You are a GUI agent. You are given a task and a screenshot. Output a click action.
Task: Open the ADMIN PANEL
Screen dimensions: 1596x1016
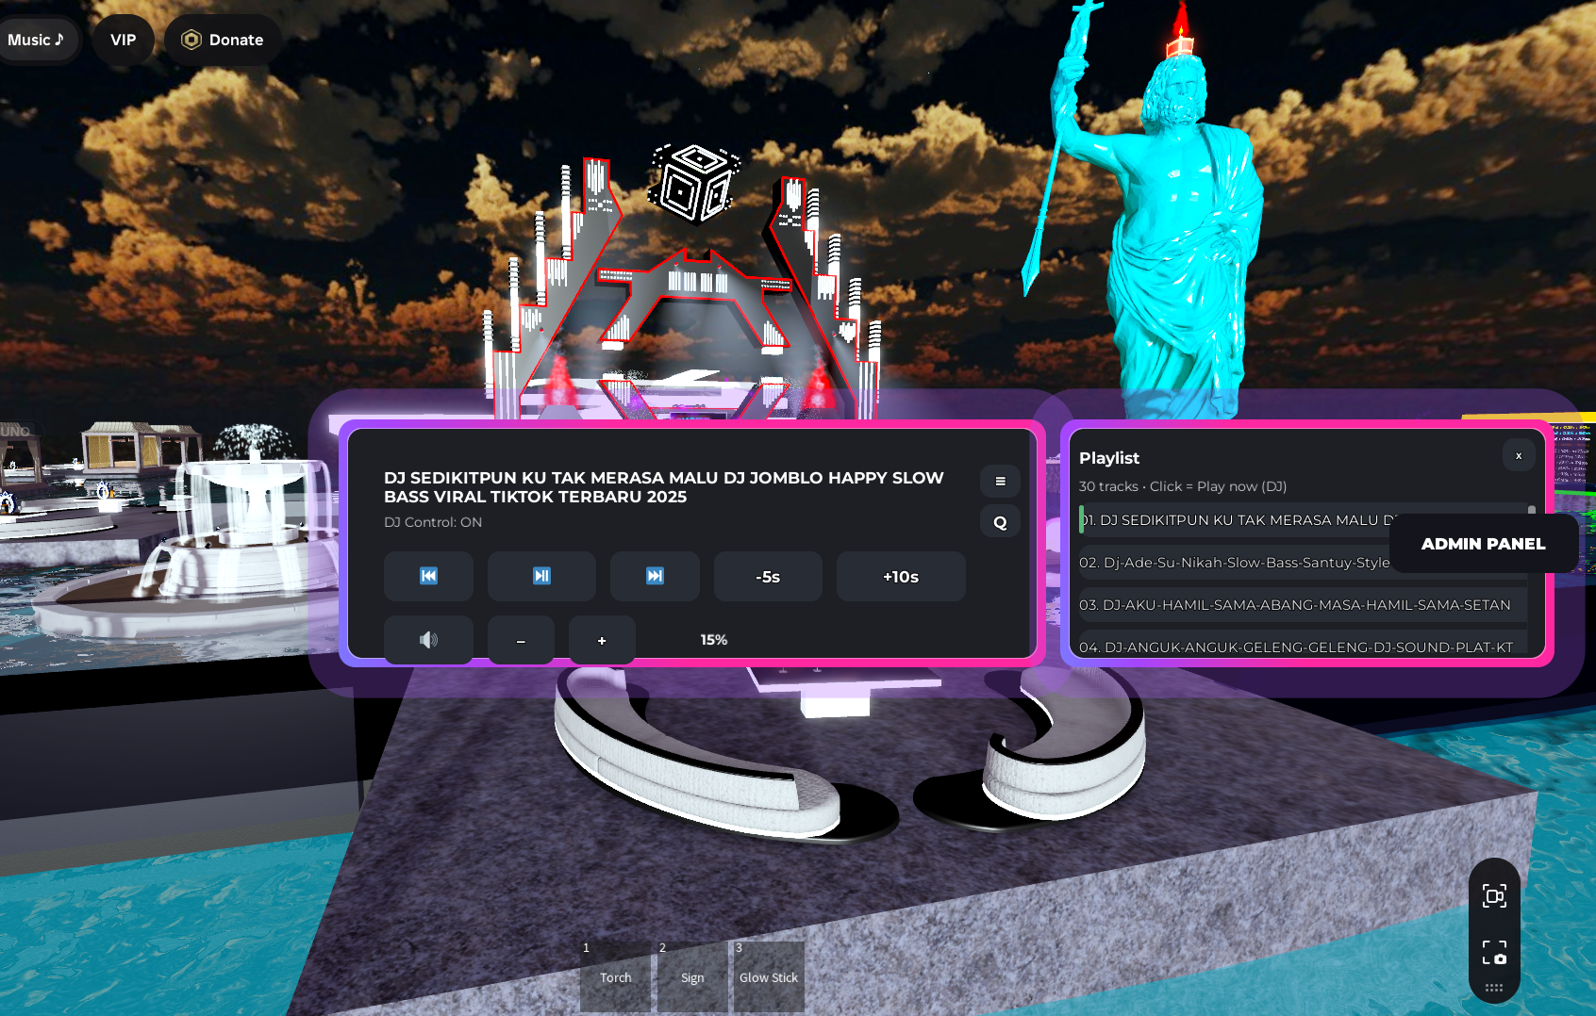(1483, 544)
